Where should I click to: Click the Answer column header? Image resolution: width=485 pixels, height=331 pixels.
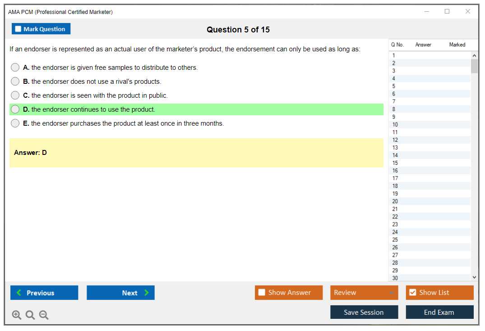click(x=423, y=45)
